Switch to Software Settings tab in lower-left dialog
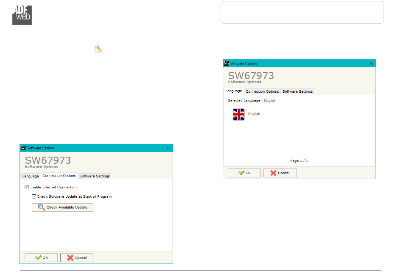 [x=95, y=176]
